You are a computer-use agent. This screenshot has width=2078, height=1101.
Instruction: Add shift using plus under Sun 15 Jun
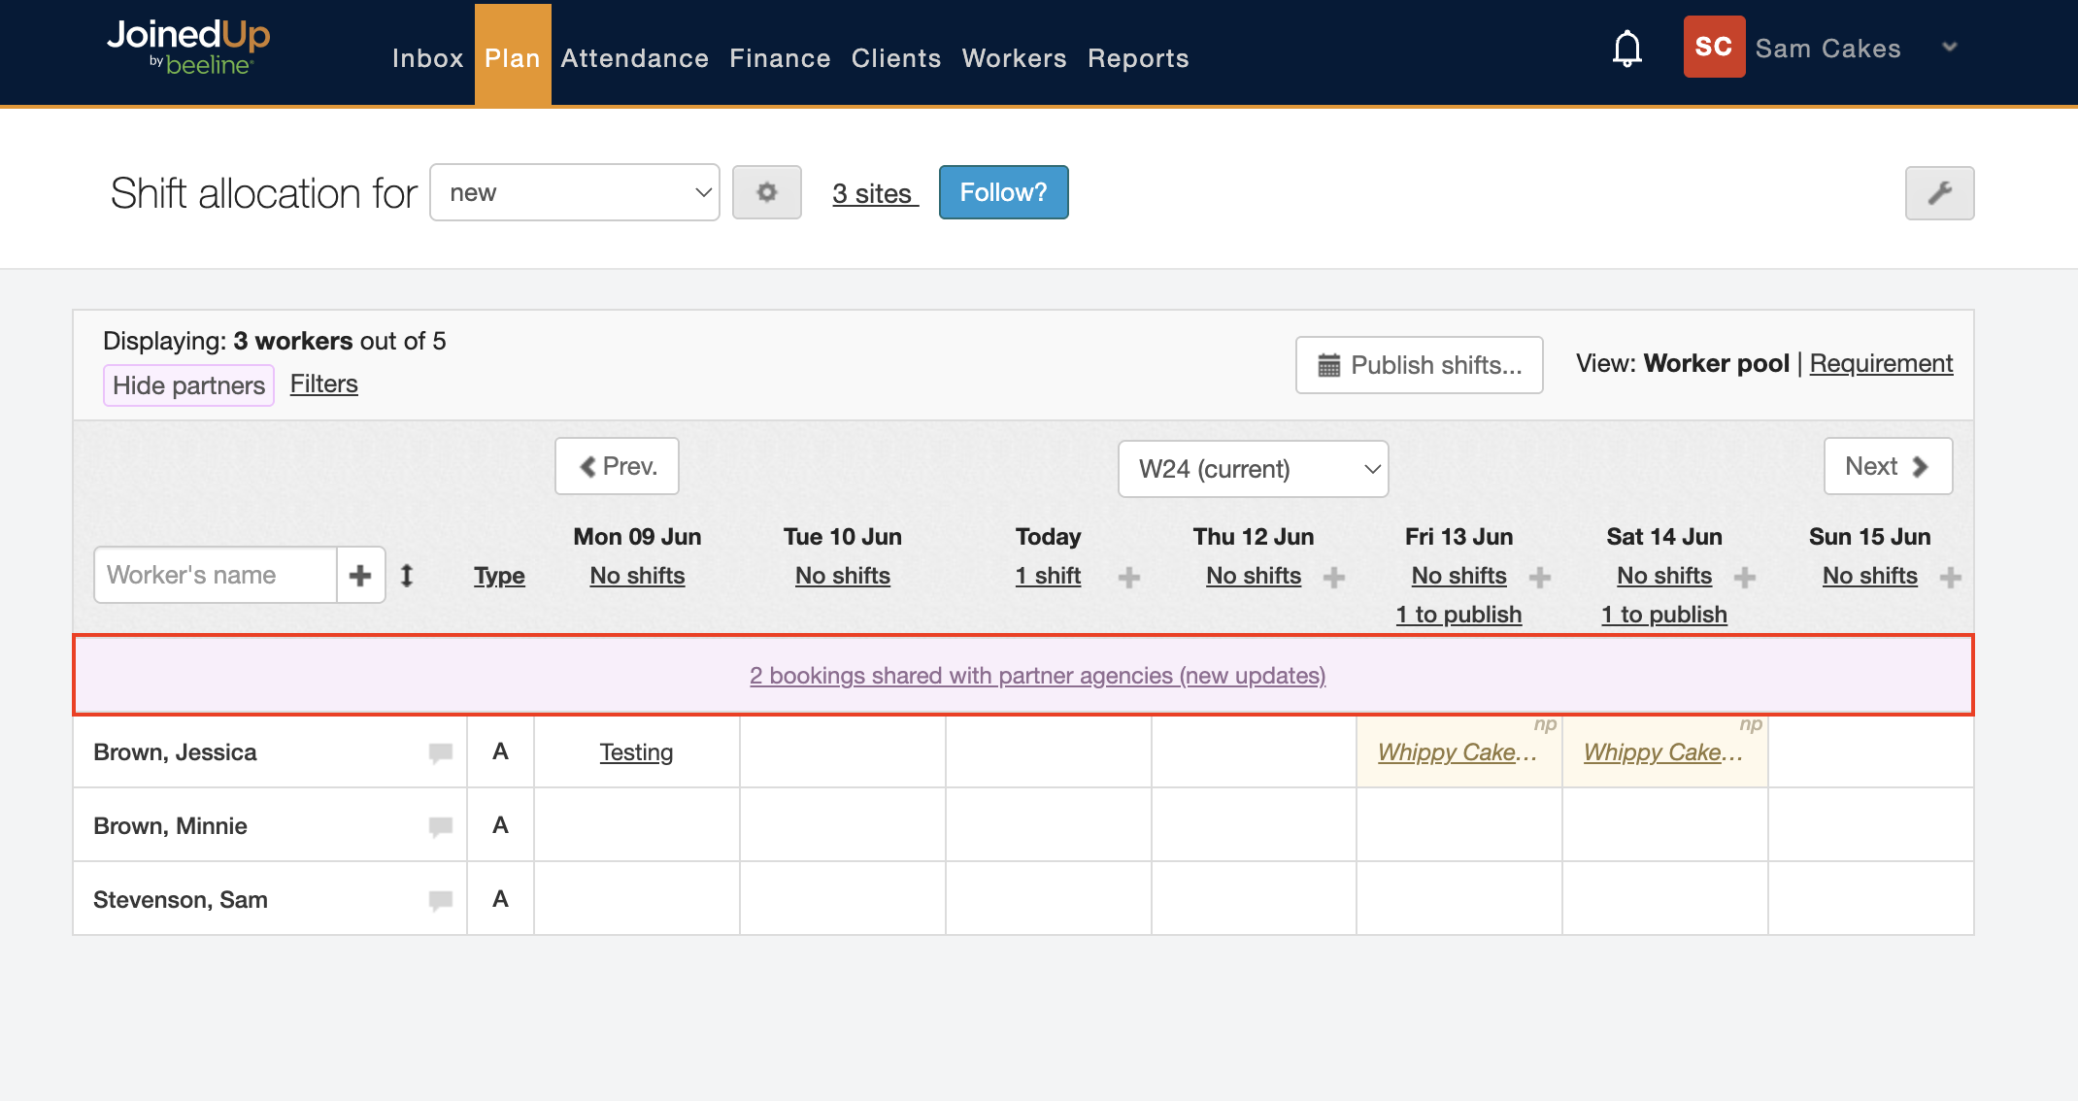coord(1950,578)
